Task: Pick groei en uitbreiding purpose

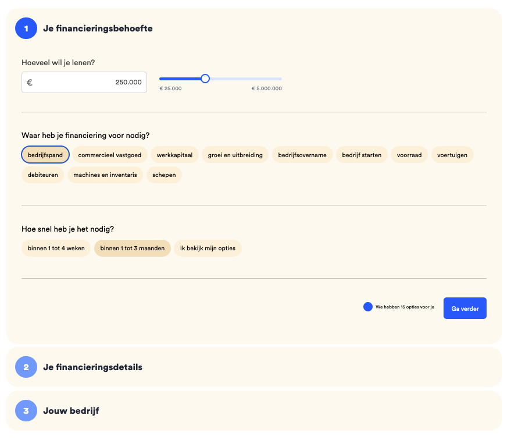Action: [235, 155]
